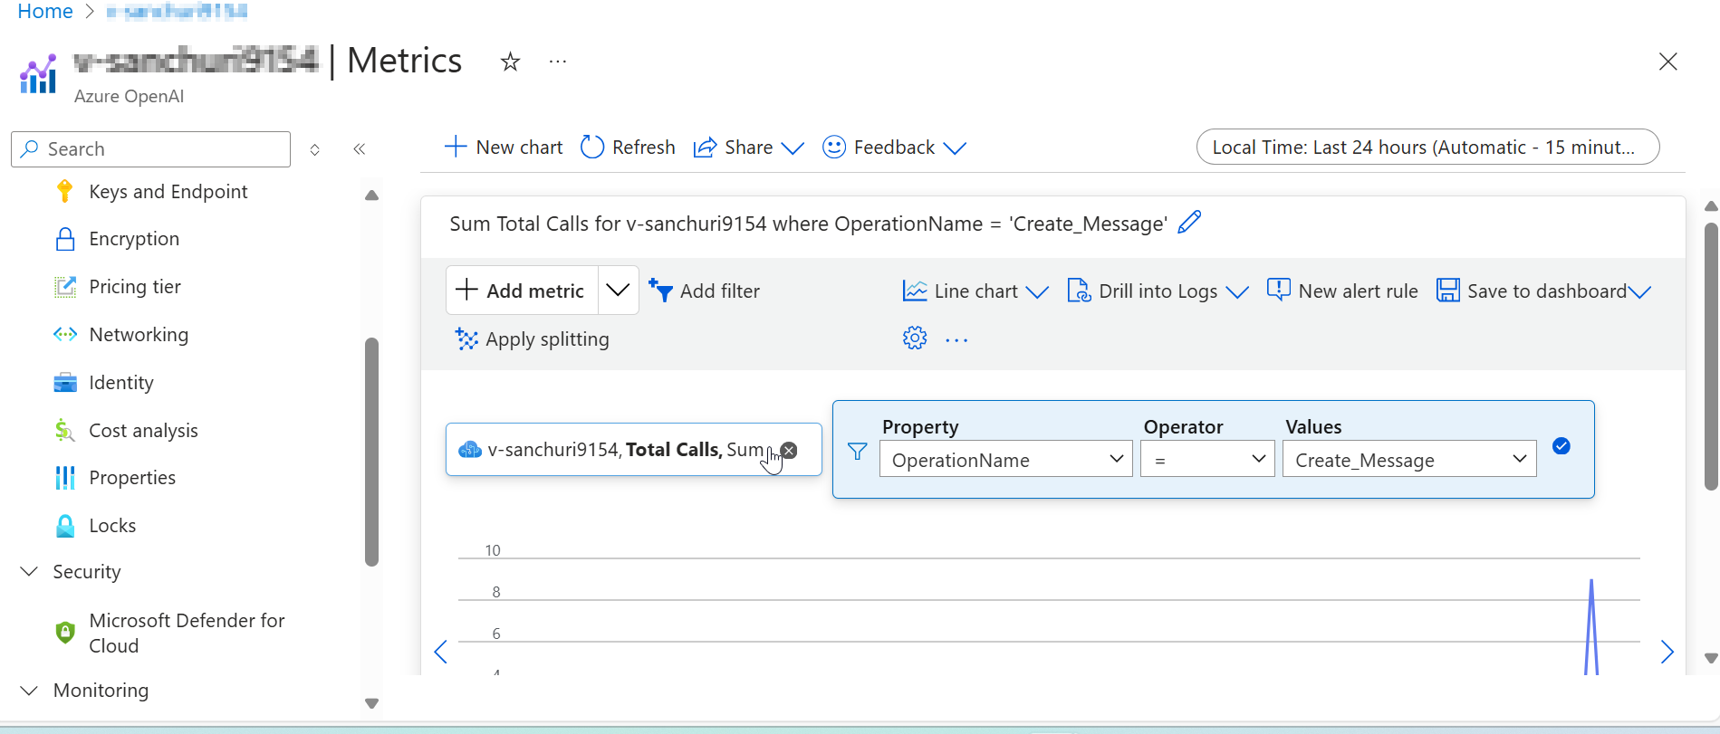The image size is (1720, 734).
Task: Go to Pricing tier
Action: [x=135, y=287]
